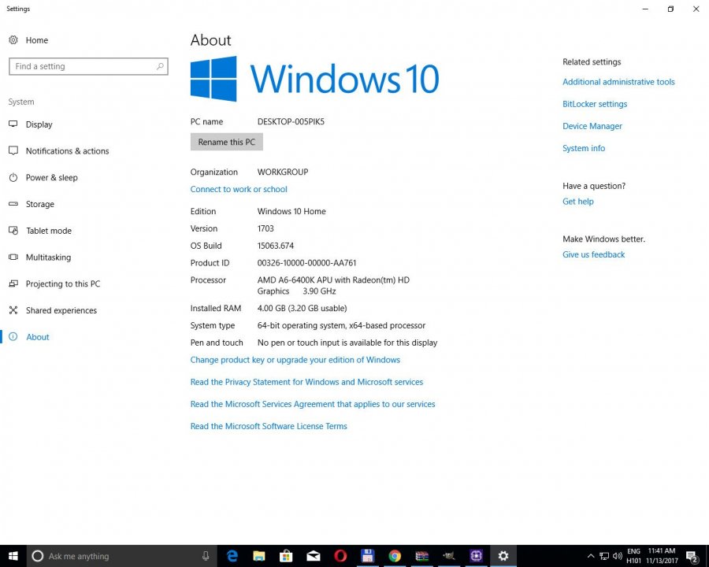
Task: Click the ENG input language indicator
Action: point(634,556)
